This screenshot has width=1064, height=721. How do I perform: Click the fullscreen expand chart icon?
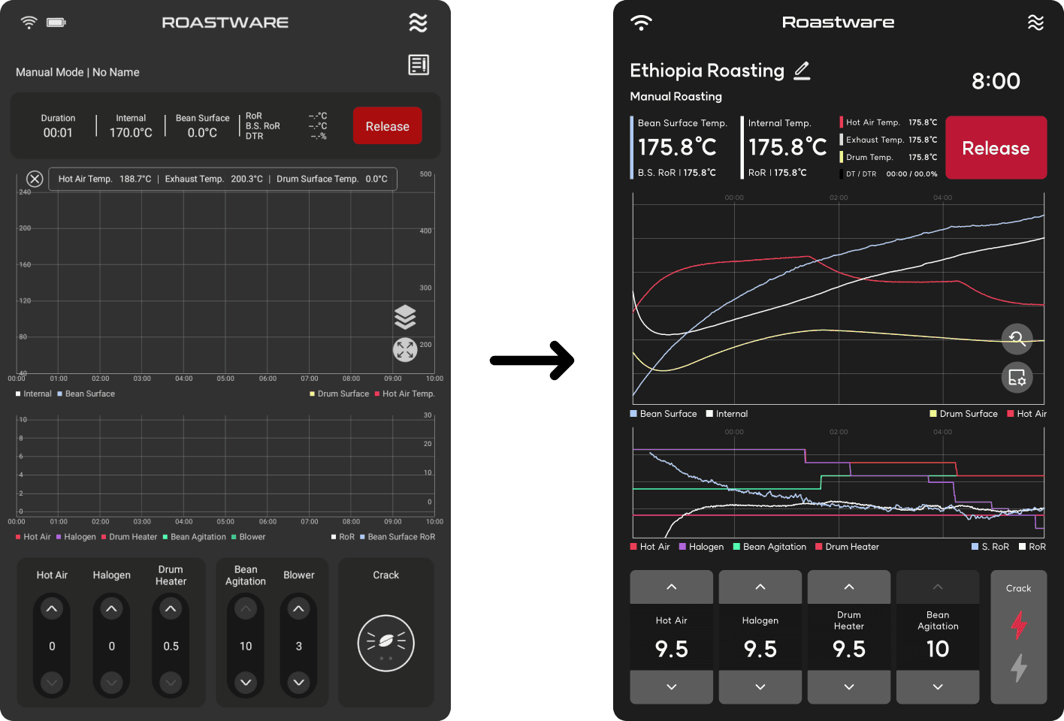pyautogui.click(x=405, y=350)
